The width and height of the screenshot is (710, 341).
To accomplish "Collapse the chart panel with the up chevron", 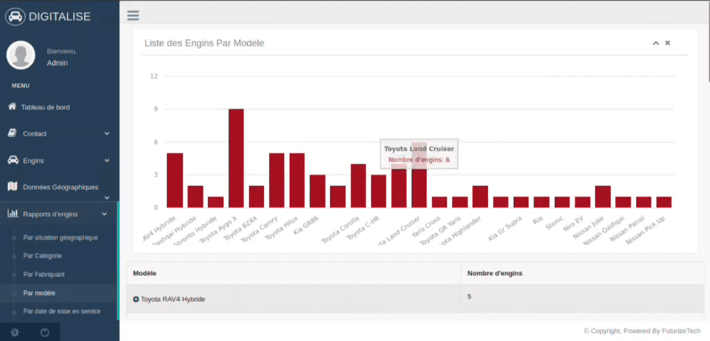I will (x=656, y=43).
